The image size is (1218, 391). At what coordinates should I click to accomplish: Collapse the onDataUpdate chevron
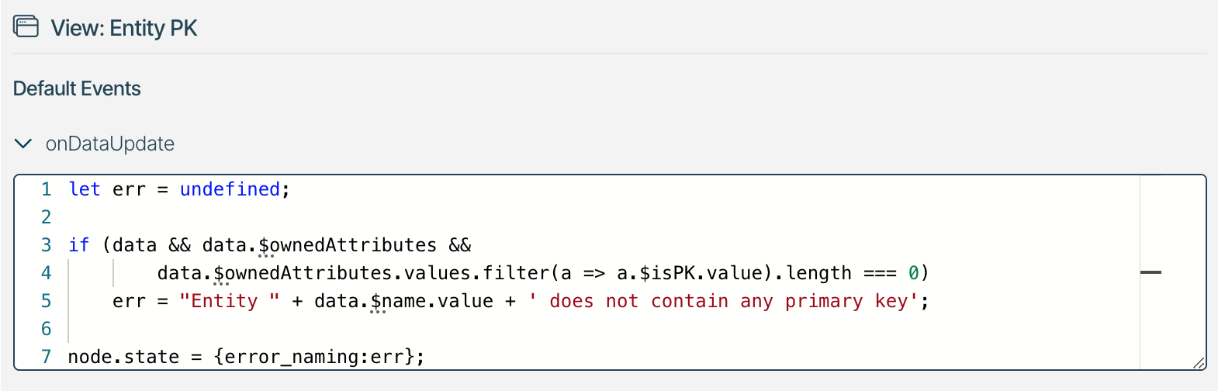tap(23, 144)
